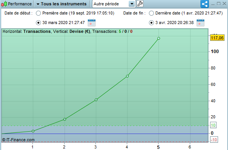Click the Performance window title text
The width and height of the screenshot is (228, 150).
click(20, 4)
